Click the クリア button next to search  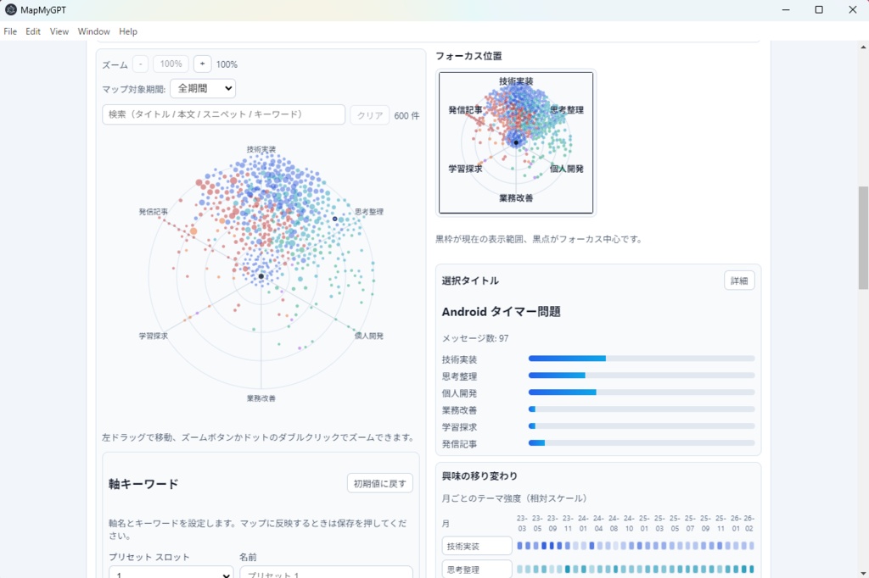point(368,114)
